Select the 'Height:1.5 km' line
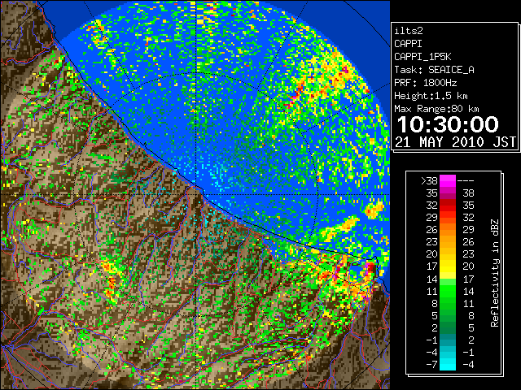This screenshot has width=521, height=390. click(x=431, y=96)
